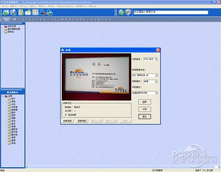Select the 战友 category folder
The width and height of the screenshot is (221, 172).
(x=13, y=124)
